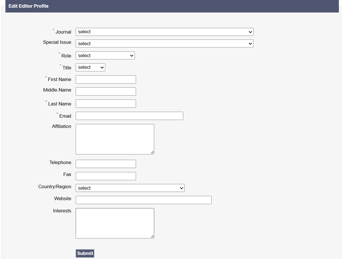The height and width of the screenshot is (259, 342).
Task: Open the Journal dropdown
Action: 164,32
